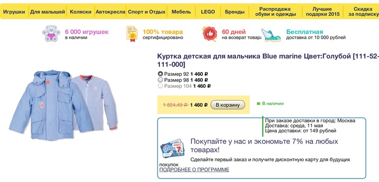Viewport: 379px width, 182px height.
Task: Click the red thumbs-up returns badge
Action: pos(210,34)
